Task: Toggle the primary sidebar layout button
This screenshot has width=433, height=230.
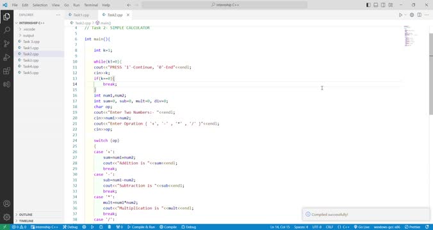Action: coord(368,5)
